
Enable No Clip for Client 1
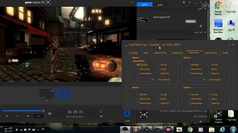[159, 65]
